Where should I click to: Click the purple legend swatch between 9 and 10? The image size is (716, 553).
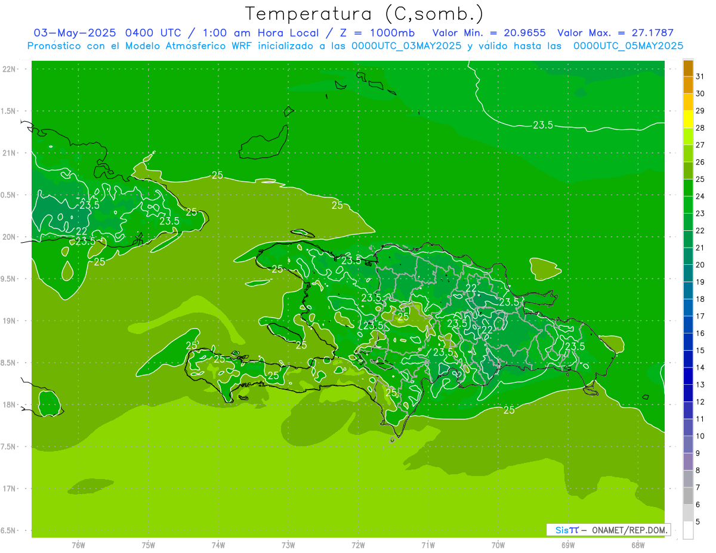coord(688,444)
